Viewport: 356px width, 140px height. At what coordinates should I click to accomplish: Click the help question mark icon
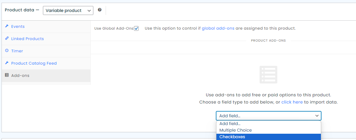point(100,10)
